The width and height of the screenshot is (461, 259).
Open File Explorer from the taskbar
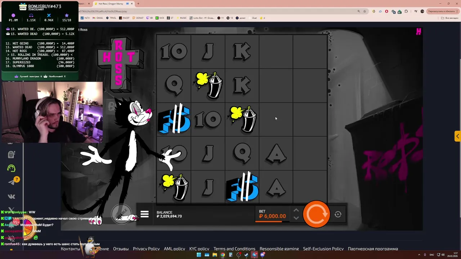pyautogui.click(x=215, y=255)
